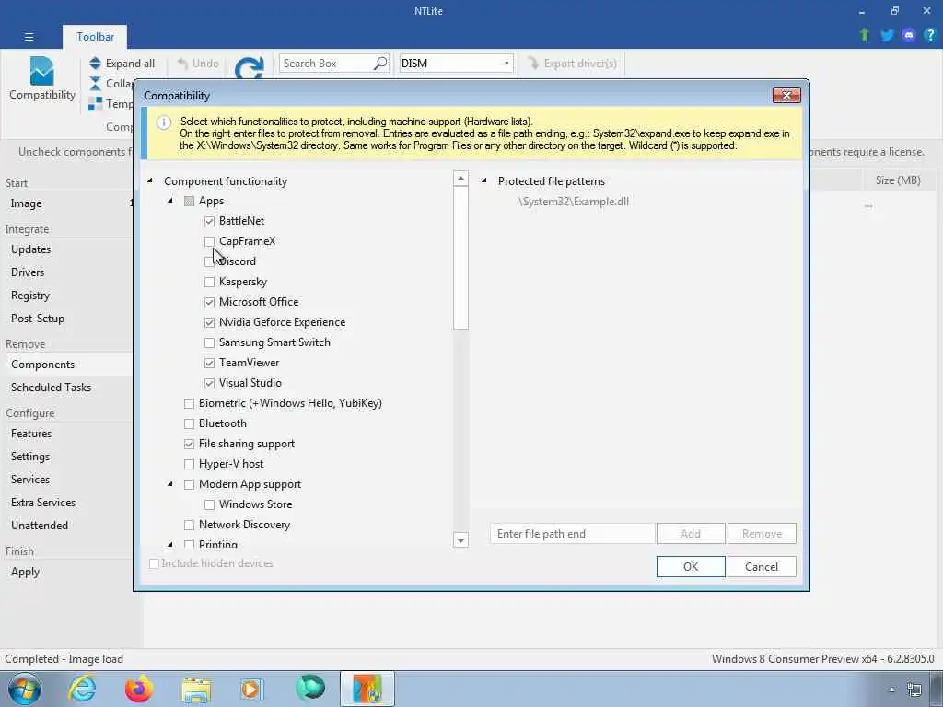Uncheck the Visual Studio checkbox

pyautogui.click(x=209, y=383)
